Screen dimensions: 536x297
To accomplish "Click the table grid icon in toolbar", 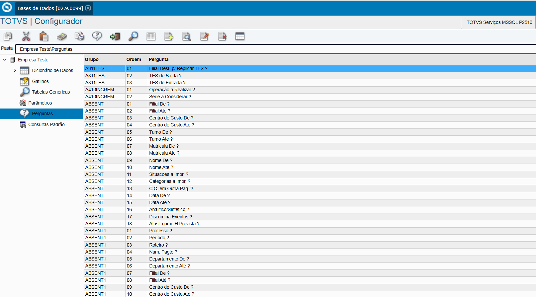I will click(240, 37).
